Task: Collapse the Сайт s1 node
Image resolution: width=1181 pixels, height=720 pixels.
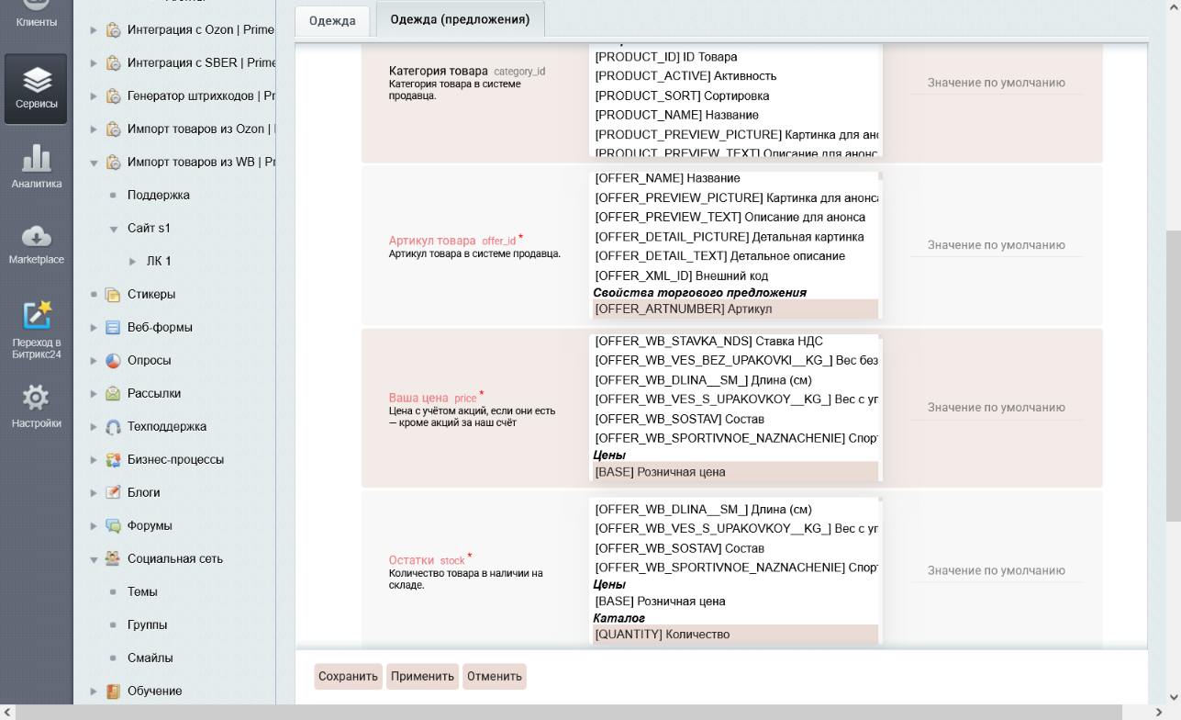Action: click(x=114, y=229)
